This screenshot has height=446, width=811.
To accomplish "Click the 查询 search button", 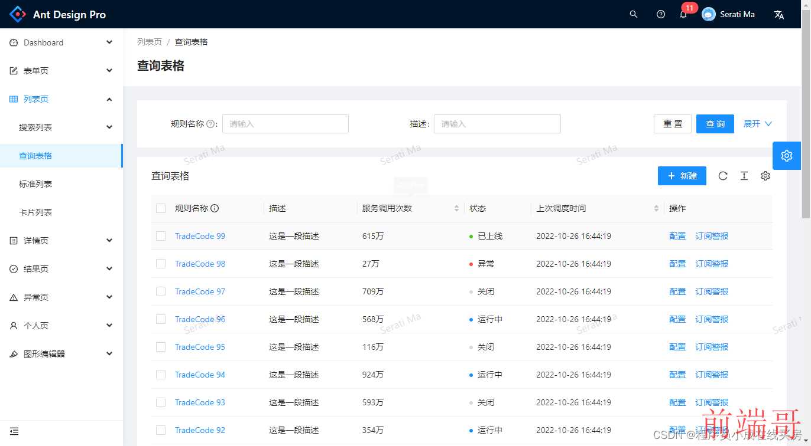I will (715, 124).
